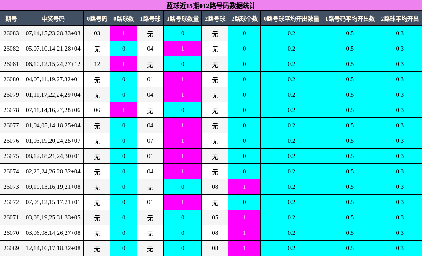Select issue number 26075
The image size is (422, 256).
click(11, 156)
